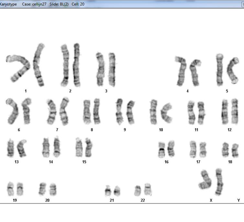Select the chromosome 7 pair image

coord(58,111)
